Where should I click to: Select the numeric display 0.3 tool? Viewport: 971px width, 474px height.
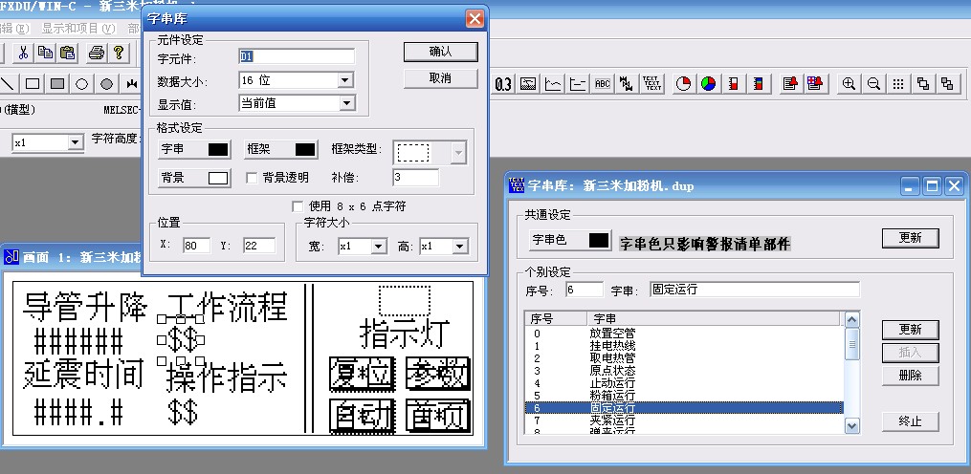503,84
